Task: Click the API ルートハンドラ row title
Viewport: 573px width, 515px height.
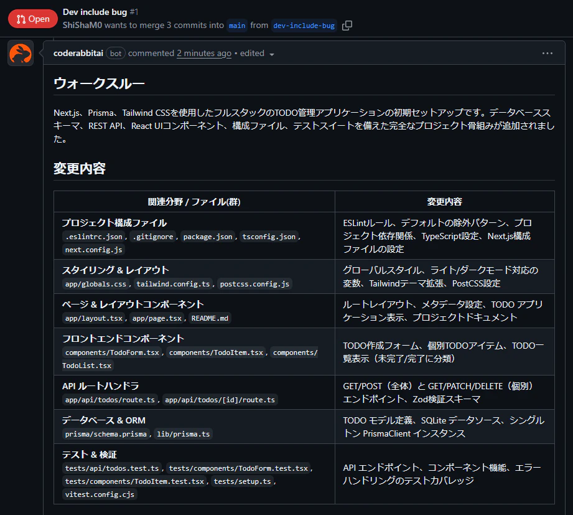Action: click(x=101, y=386)
